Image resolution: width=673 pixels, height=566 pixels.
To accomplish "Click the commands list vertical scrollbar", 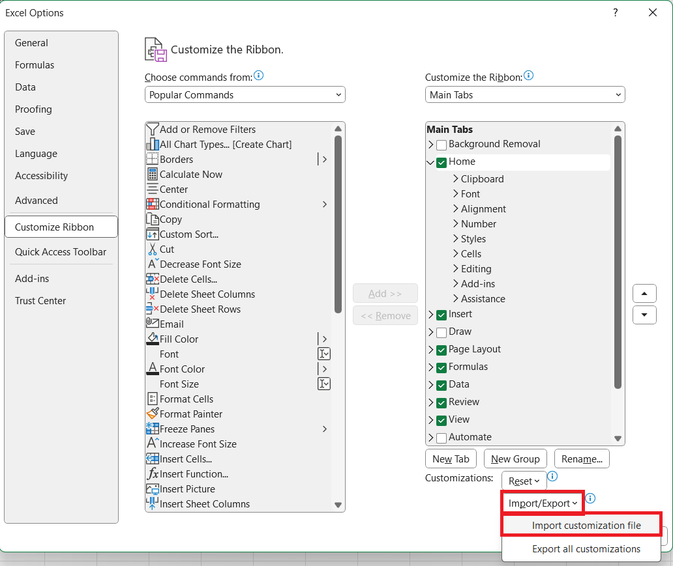I will click(338, 225).
